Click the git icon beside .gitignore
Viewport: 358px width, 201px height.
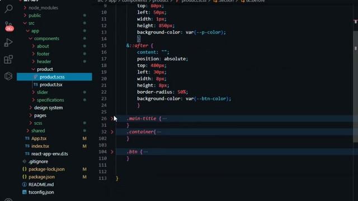point(25,161)
